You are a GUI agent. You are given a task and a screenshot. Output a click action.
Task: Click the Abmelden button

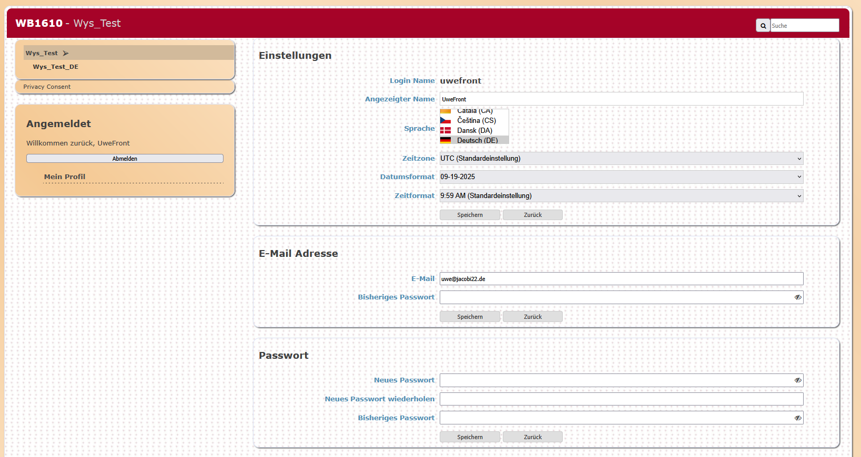click(x=125, y=159)
